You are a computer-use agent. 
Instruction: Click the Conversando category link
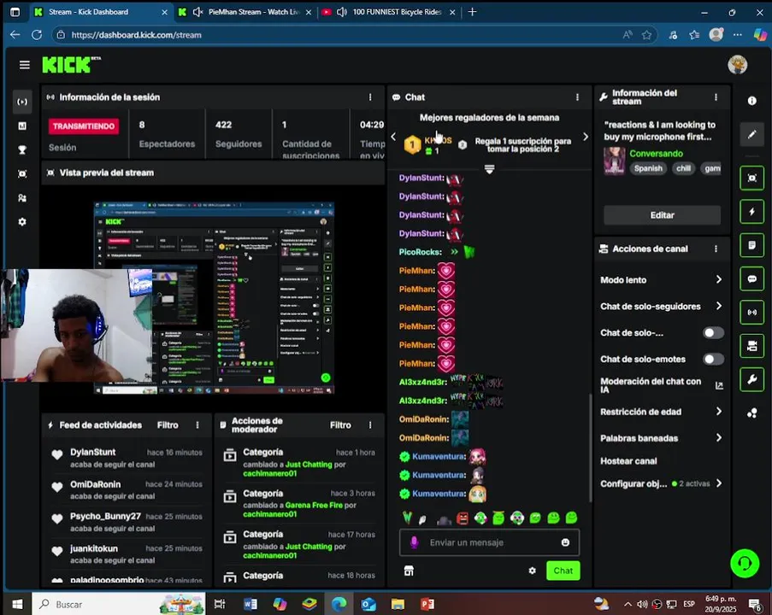[x=657, y=154]
